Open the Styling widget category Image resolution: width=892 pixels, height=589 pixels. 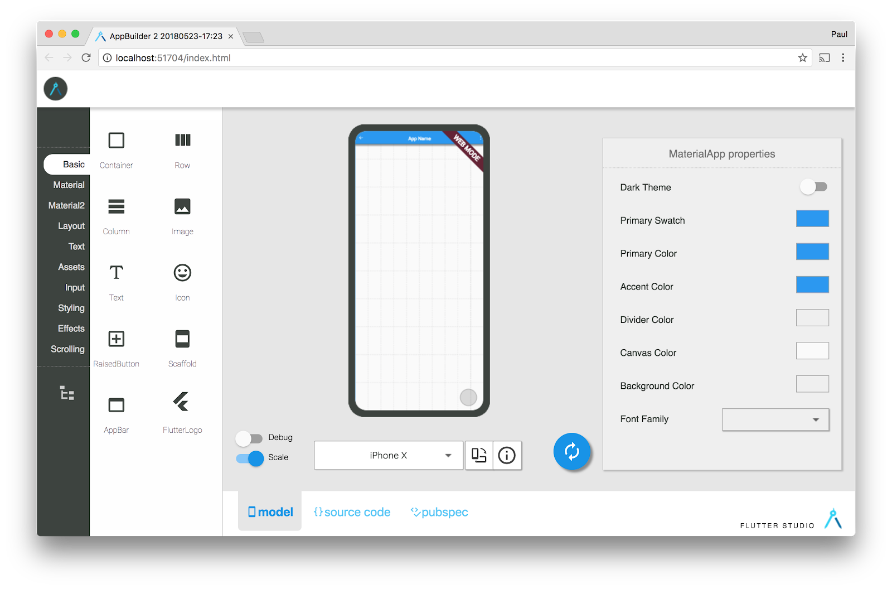(x=70, y=308)
